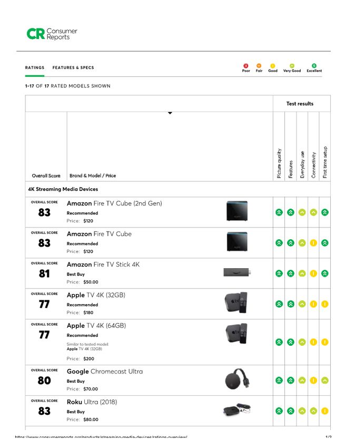Click the Poor rating legend icon
This screenshot has width=346, height=448.
tap(246, 66)
